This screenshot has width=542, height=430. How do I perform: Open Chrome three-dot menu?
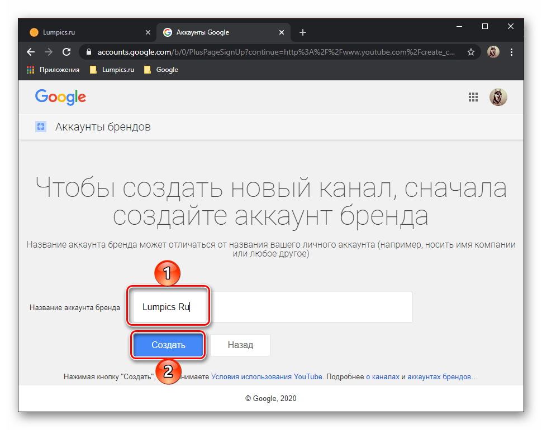[512, 52]
